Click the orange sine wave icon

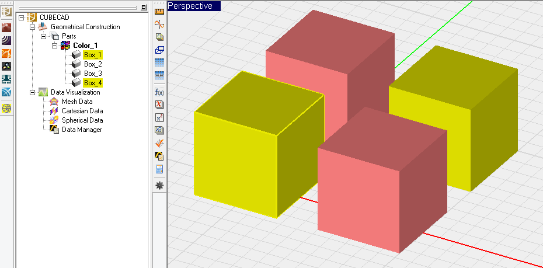pos(159,24)
